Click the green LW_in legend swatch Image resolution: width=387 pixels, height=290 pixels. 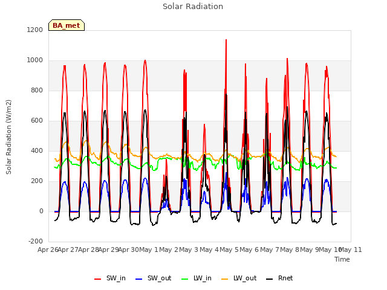(x=185, y=279)
